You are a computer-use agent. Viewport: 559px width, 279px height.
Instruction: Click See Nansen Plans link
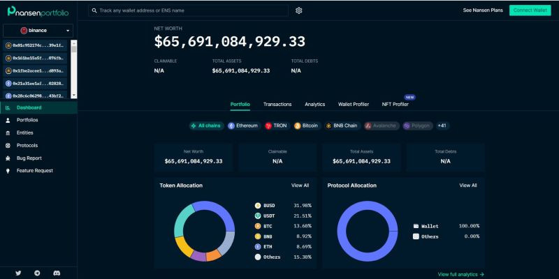483,10
